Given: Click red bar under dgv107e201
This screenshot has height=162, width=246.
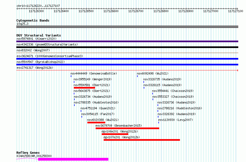Looking at the screenshot, I should tap(142, 140).
